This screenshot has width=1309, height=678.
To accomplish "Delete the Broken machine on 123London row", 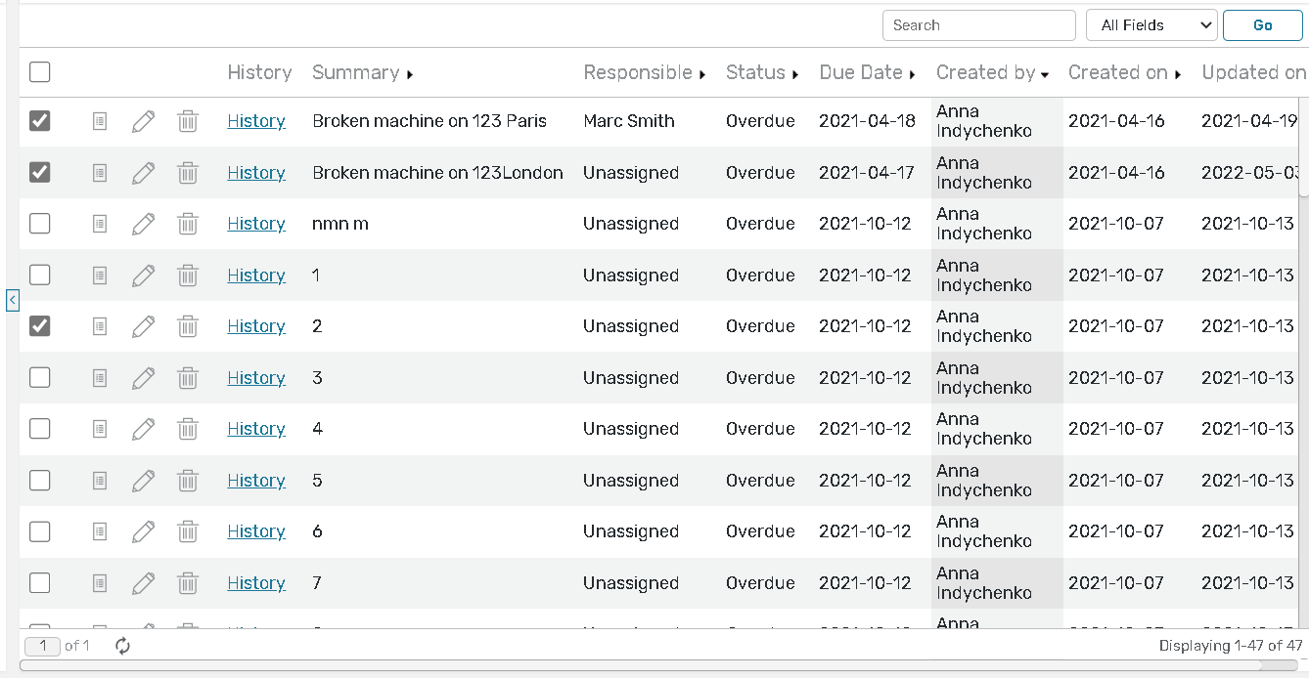I will 188,173.
